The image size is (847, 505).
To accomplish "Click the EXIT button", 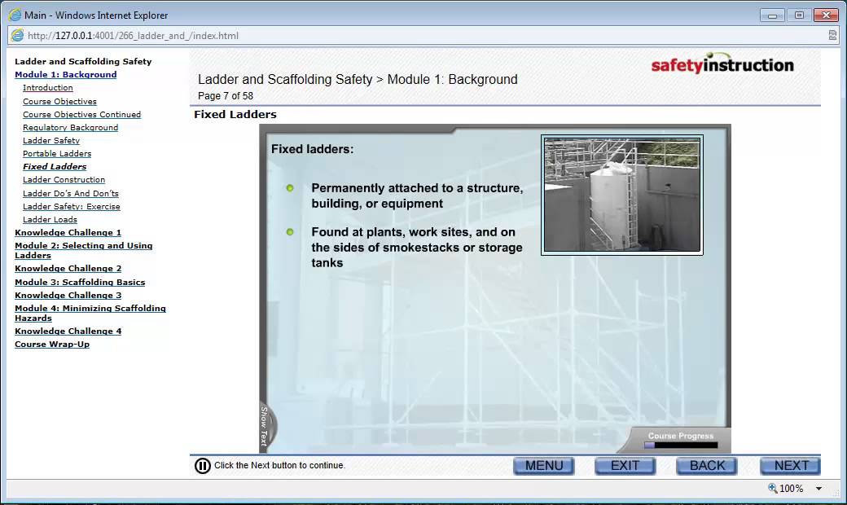I will [x=625, y=466].
